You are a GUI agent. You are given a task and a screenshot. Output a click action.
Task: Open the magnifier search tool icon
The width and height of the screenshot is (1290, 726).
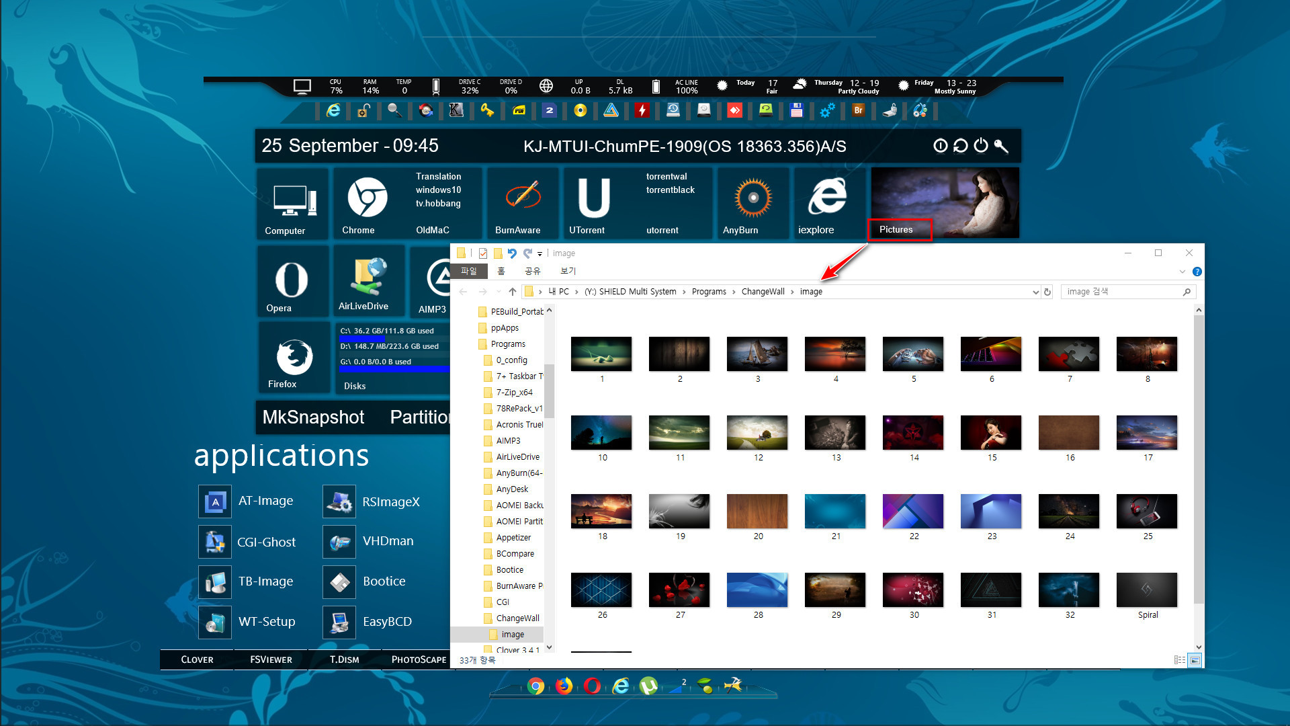tap(394, 110)
